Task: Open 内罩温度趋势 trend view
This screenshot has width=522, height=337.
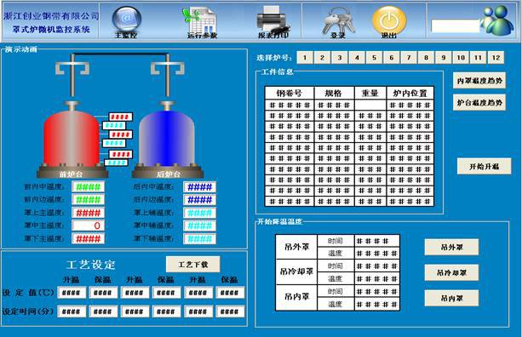Action: click(x=479, y=81)
